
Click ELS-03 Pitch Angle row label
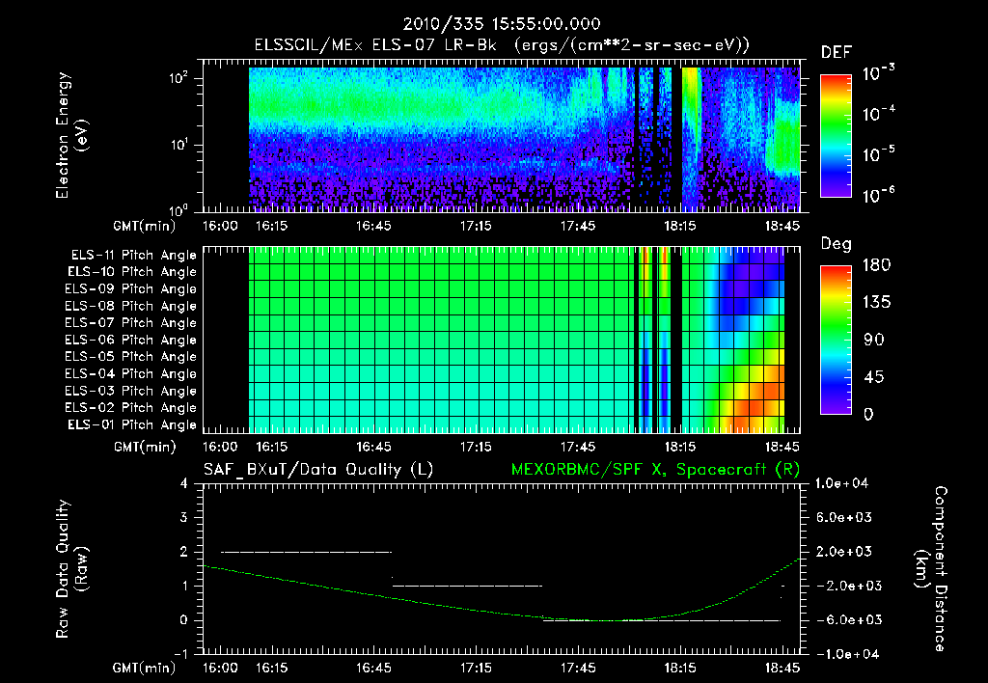[x=131, y=392]
